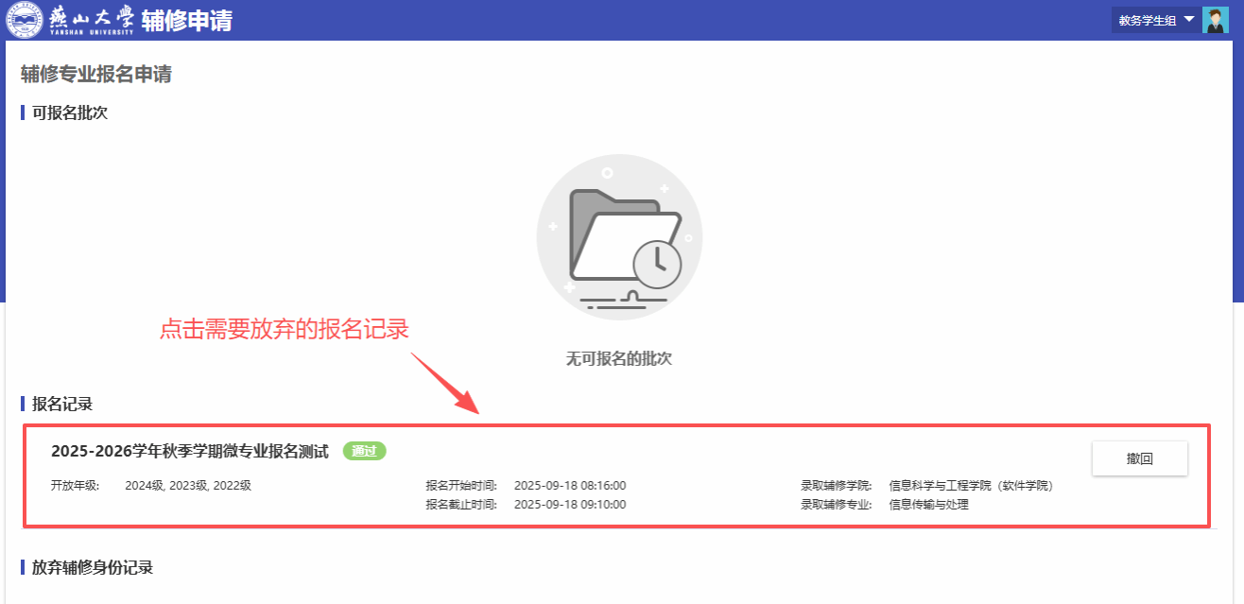Select the 报名记录 section heading
1244x604 pixels.
(62, 404)
